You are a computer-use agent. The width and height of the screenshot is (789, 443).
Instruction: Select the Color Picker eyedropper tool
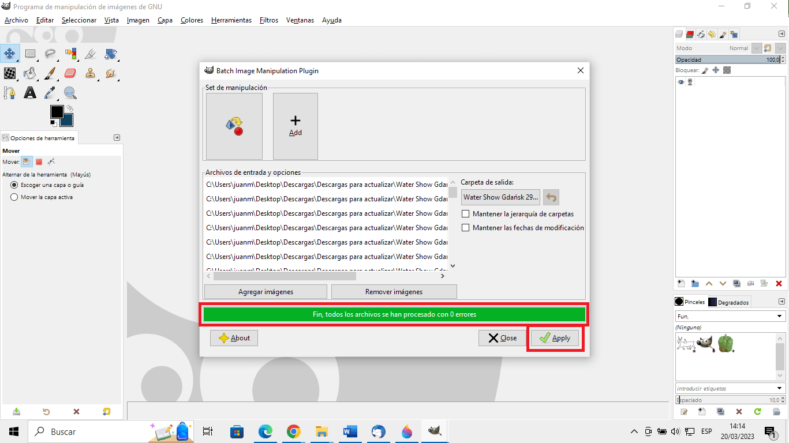pyautogui.click(x=50, y=92)
